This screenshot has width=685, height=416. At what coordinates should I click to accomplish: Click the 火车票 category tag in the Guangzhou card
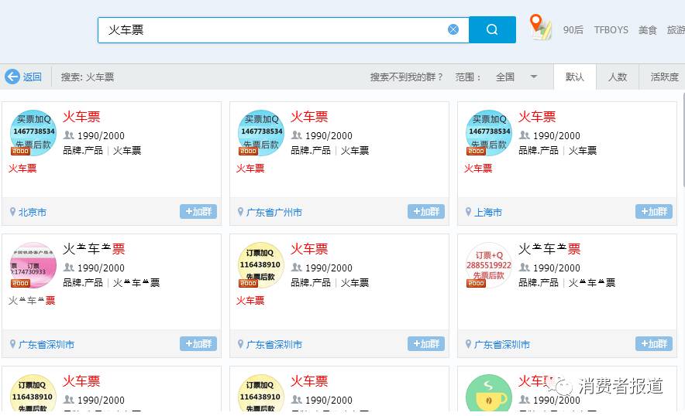(355, 151)
